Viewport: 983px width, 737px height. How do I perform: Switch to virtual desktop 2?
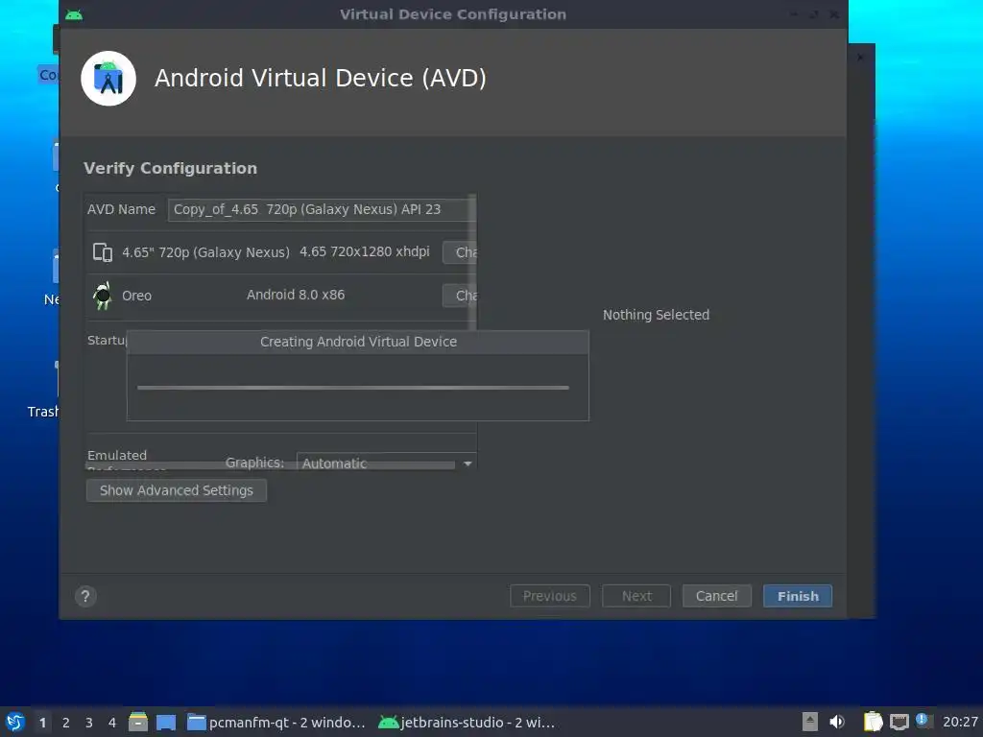66,723
